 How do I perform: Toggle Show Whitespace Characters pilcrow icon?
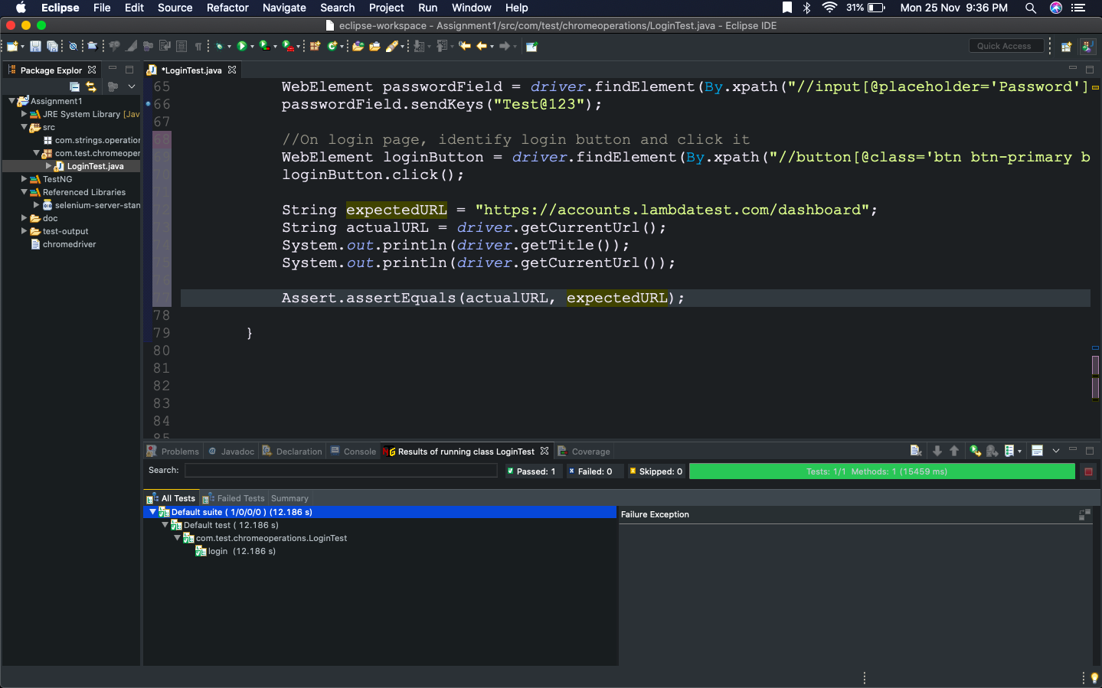tap(198, 47)
